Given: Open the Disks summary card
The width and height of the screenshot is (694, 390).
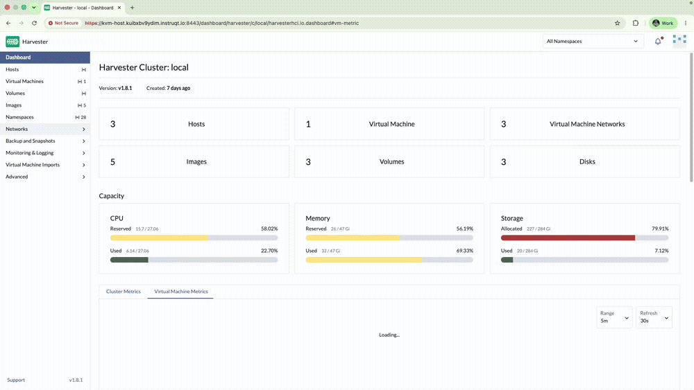Looking at the screenshot, I should [x=584, y=161].
